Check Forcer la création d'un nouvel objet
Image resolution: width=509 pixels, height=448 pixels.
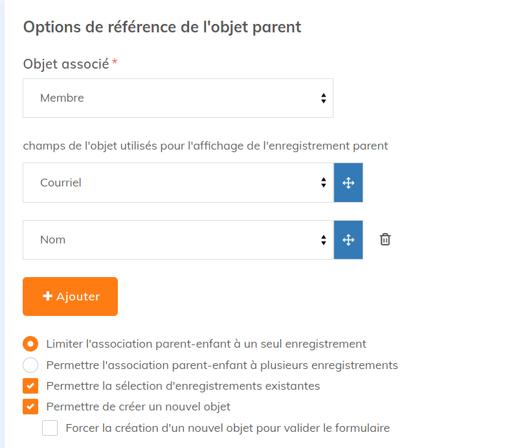[x=50, y=428]
